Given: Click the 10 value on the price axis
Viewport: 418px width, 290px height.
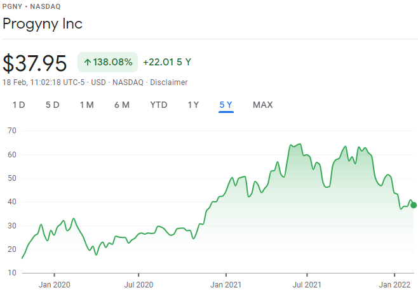Looking at the screenshot, I should tap(12, 273).
